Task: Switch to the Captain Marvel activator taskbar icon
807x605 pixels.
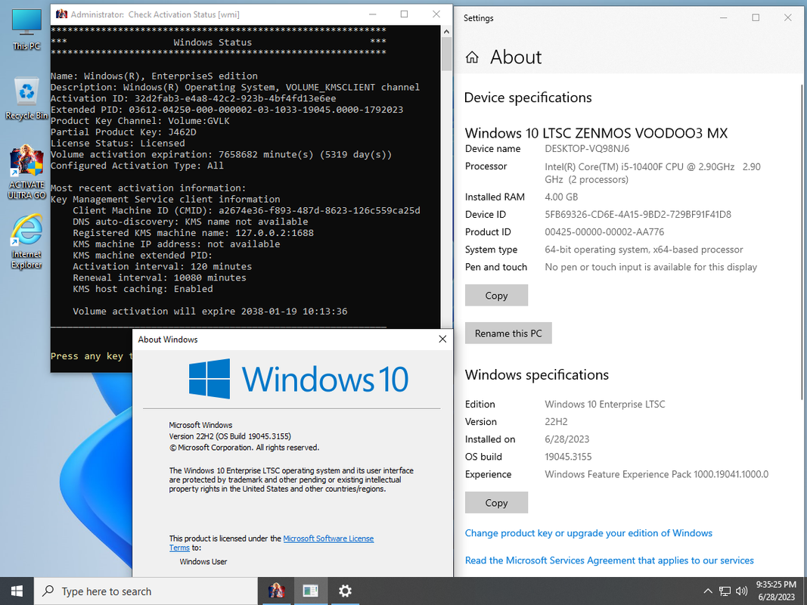Action: 276,591
